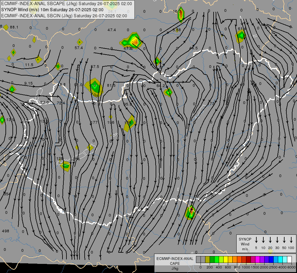This screenshot has height=273, width=297.
Task: Click the 'SYNOP Wind m/s' legend label
Action: pos(245,244)
